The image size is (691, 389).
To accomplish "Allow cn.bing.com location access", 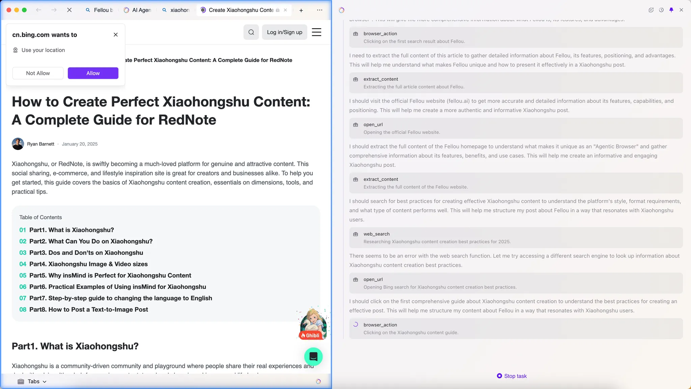I will [x=93, y=73].
